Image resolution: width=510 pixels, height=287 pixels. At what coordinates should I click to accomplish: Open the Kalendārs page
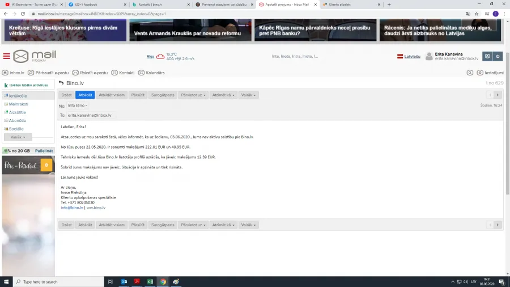[151, 73]
